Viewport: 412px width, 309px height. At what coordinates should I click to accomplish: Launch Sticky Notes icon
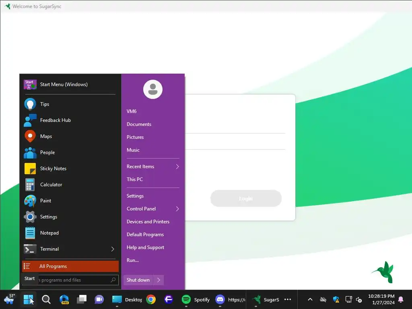pos(30,169)
